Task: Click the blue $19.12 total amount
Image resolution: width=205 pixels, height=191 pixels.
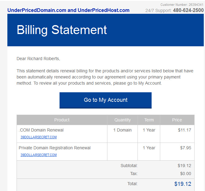Action: click(183, 184)
